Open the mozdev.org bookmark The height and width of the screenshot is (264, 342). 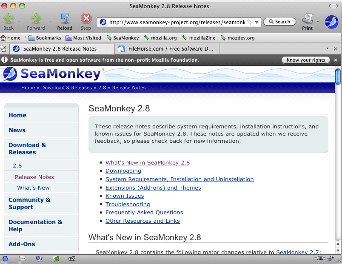click(238, 38)
